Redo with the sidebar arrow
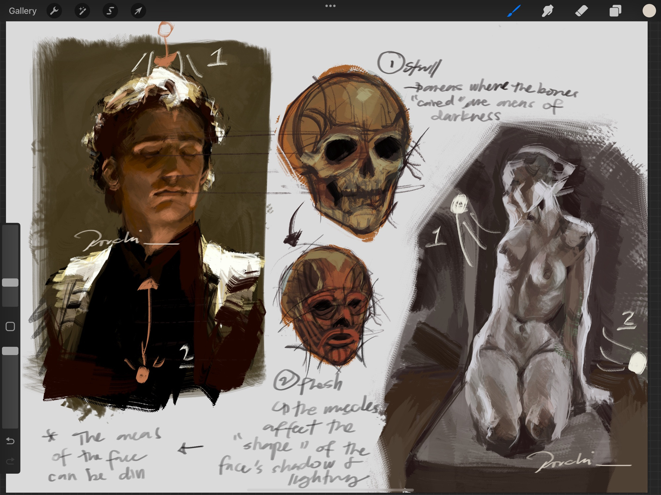661x495 pixels. tap(10, 461)
